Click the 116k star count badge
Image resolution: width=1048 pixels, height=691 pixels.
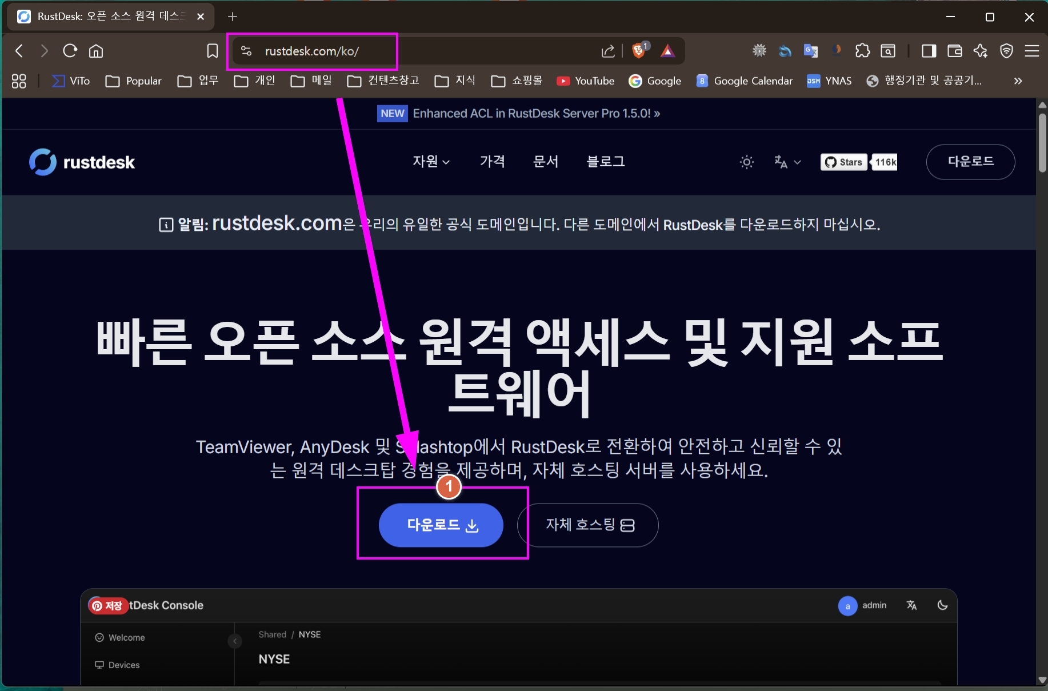point(885,162)
